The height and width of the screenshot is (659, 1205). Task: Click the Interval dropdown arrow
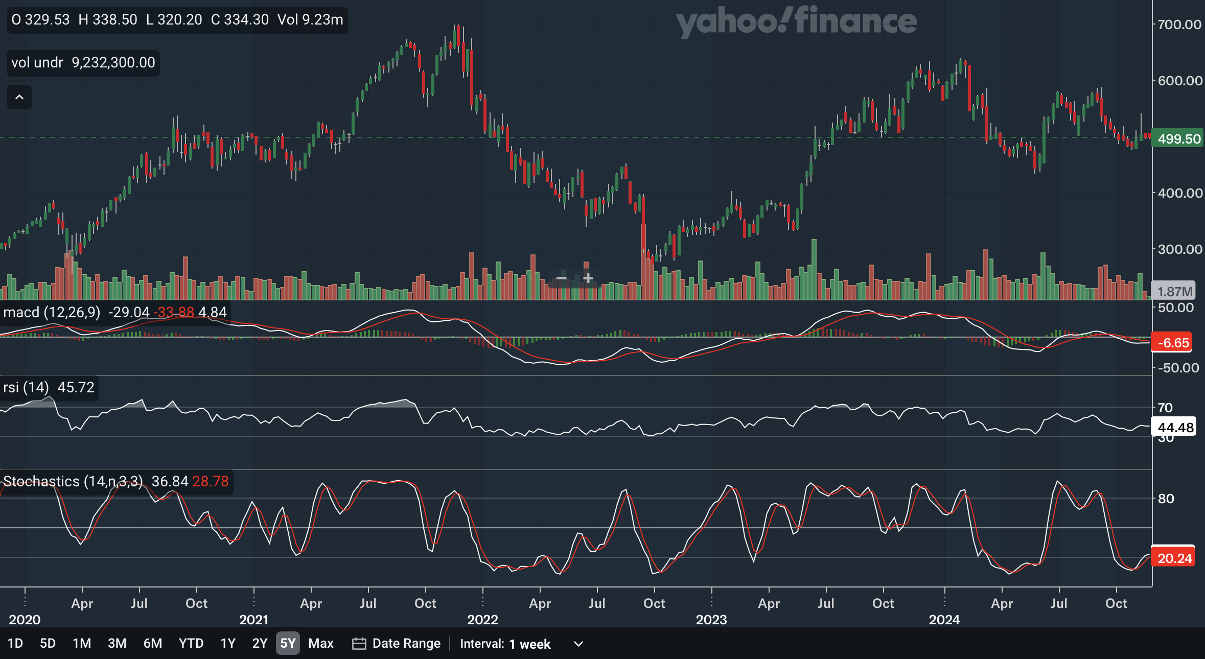click(578, 644)
